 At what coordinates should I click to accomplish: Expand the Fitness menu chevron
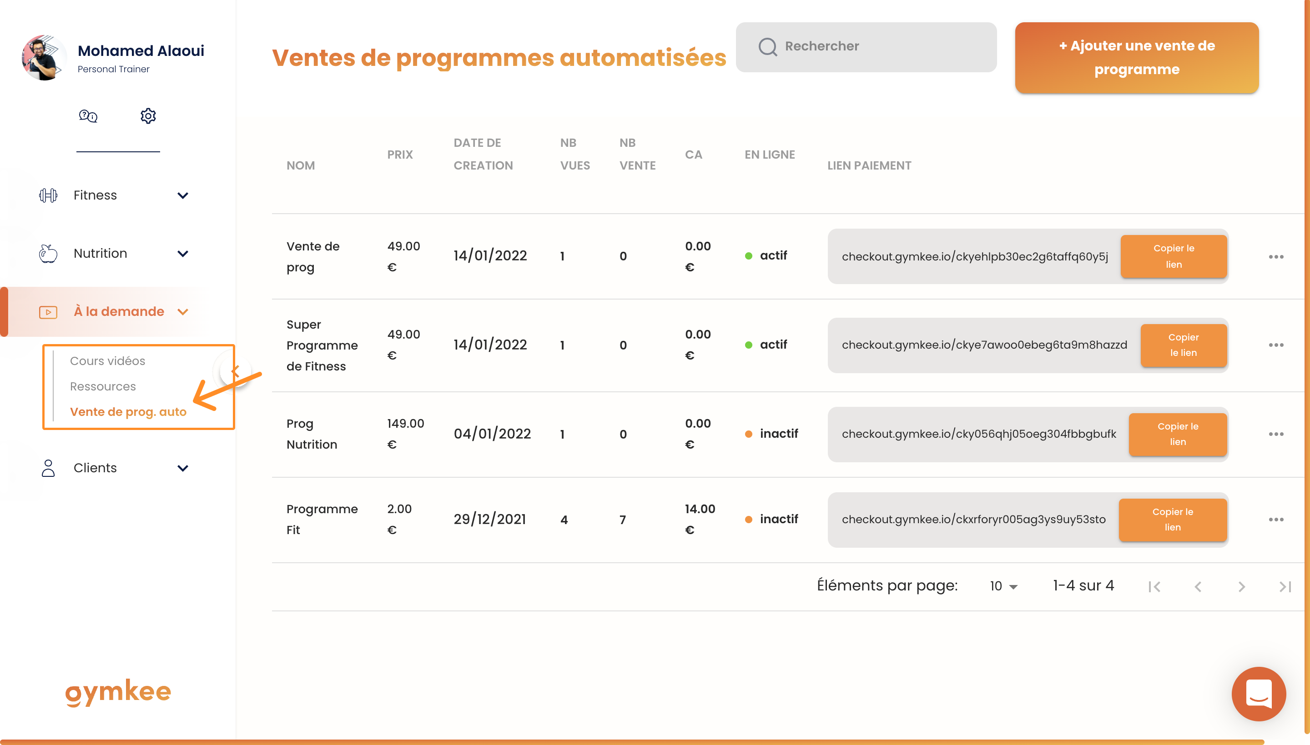click(183, 195)
